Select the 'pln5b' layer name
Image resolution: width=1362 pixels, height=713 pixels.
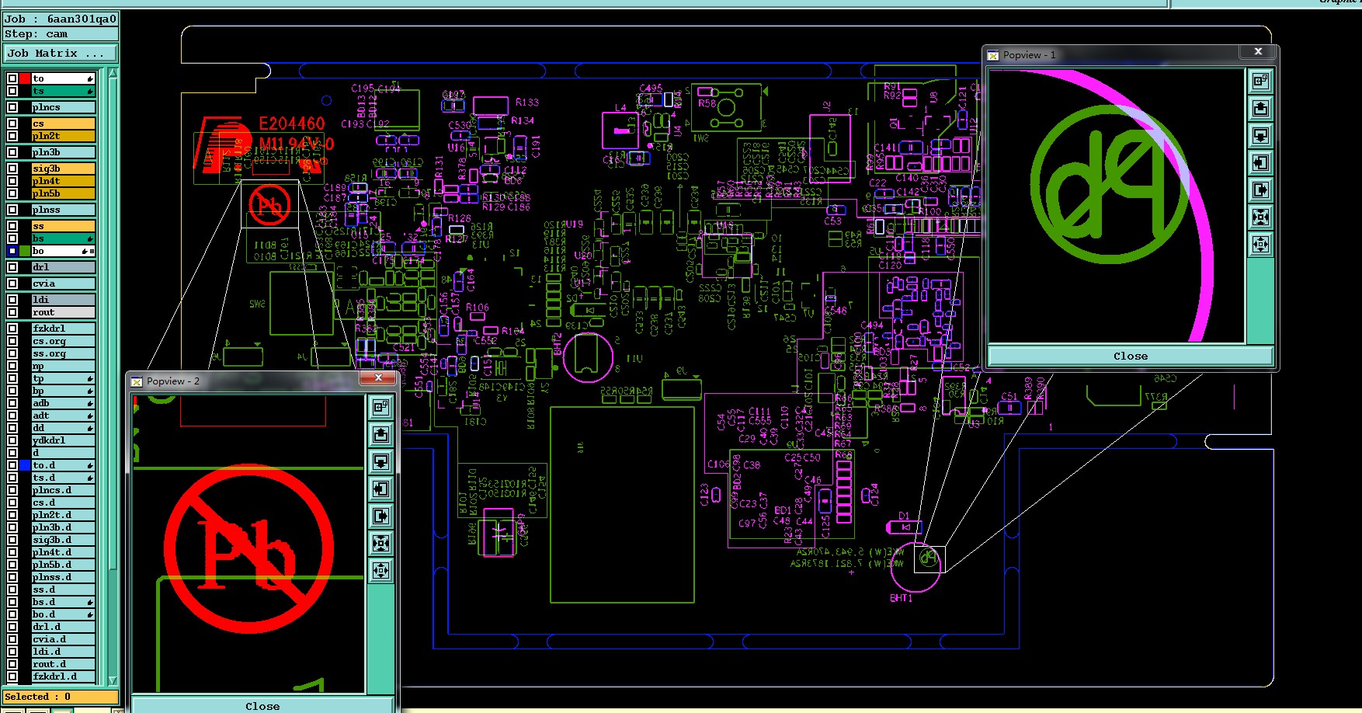click(63, 193)
